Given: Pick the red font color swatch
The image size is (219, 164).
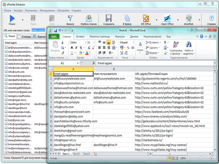Looking at the screenshot, I should (x=87, y=53).
